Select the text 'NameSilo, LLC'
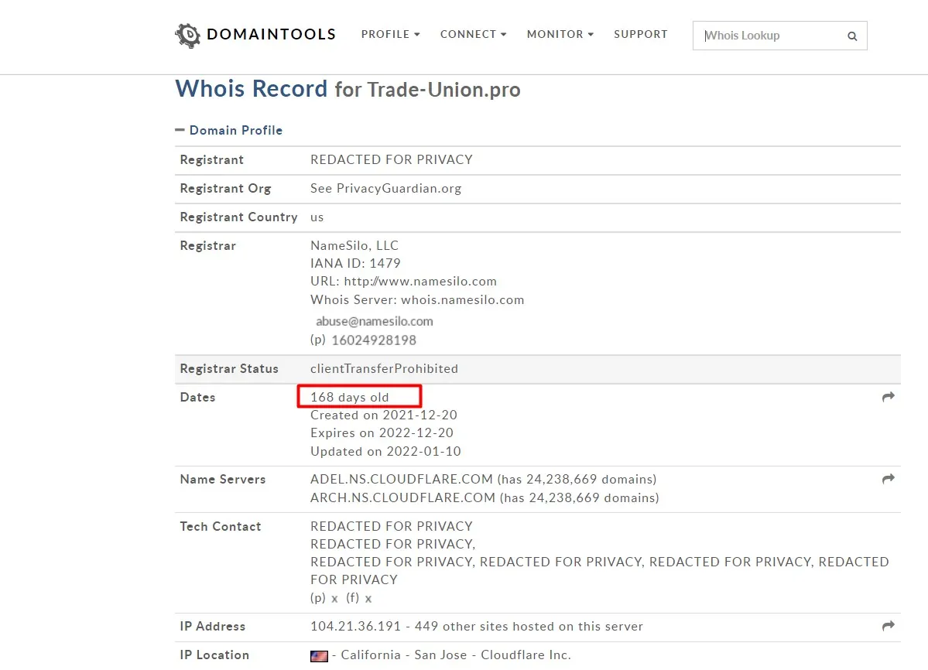Image resolution: width=928 pixels, height=670 pixels. pyautogui.click(x=354, y=245)
